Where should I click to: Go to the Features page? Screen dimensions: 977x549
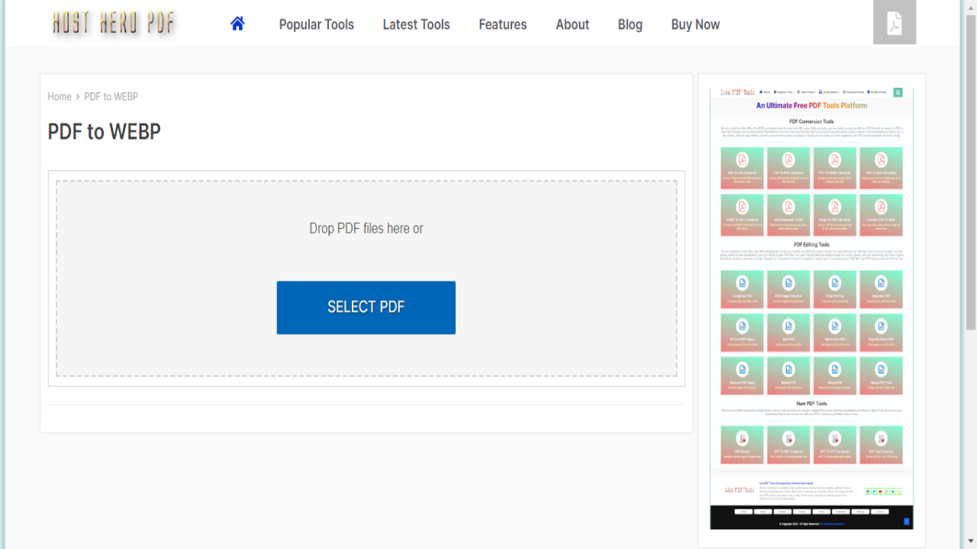[x=502, y=24]
